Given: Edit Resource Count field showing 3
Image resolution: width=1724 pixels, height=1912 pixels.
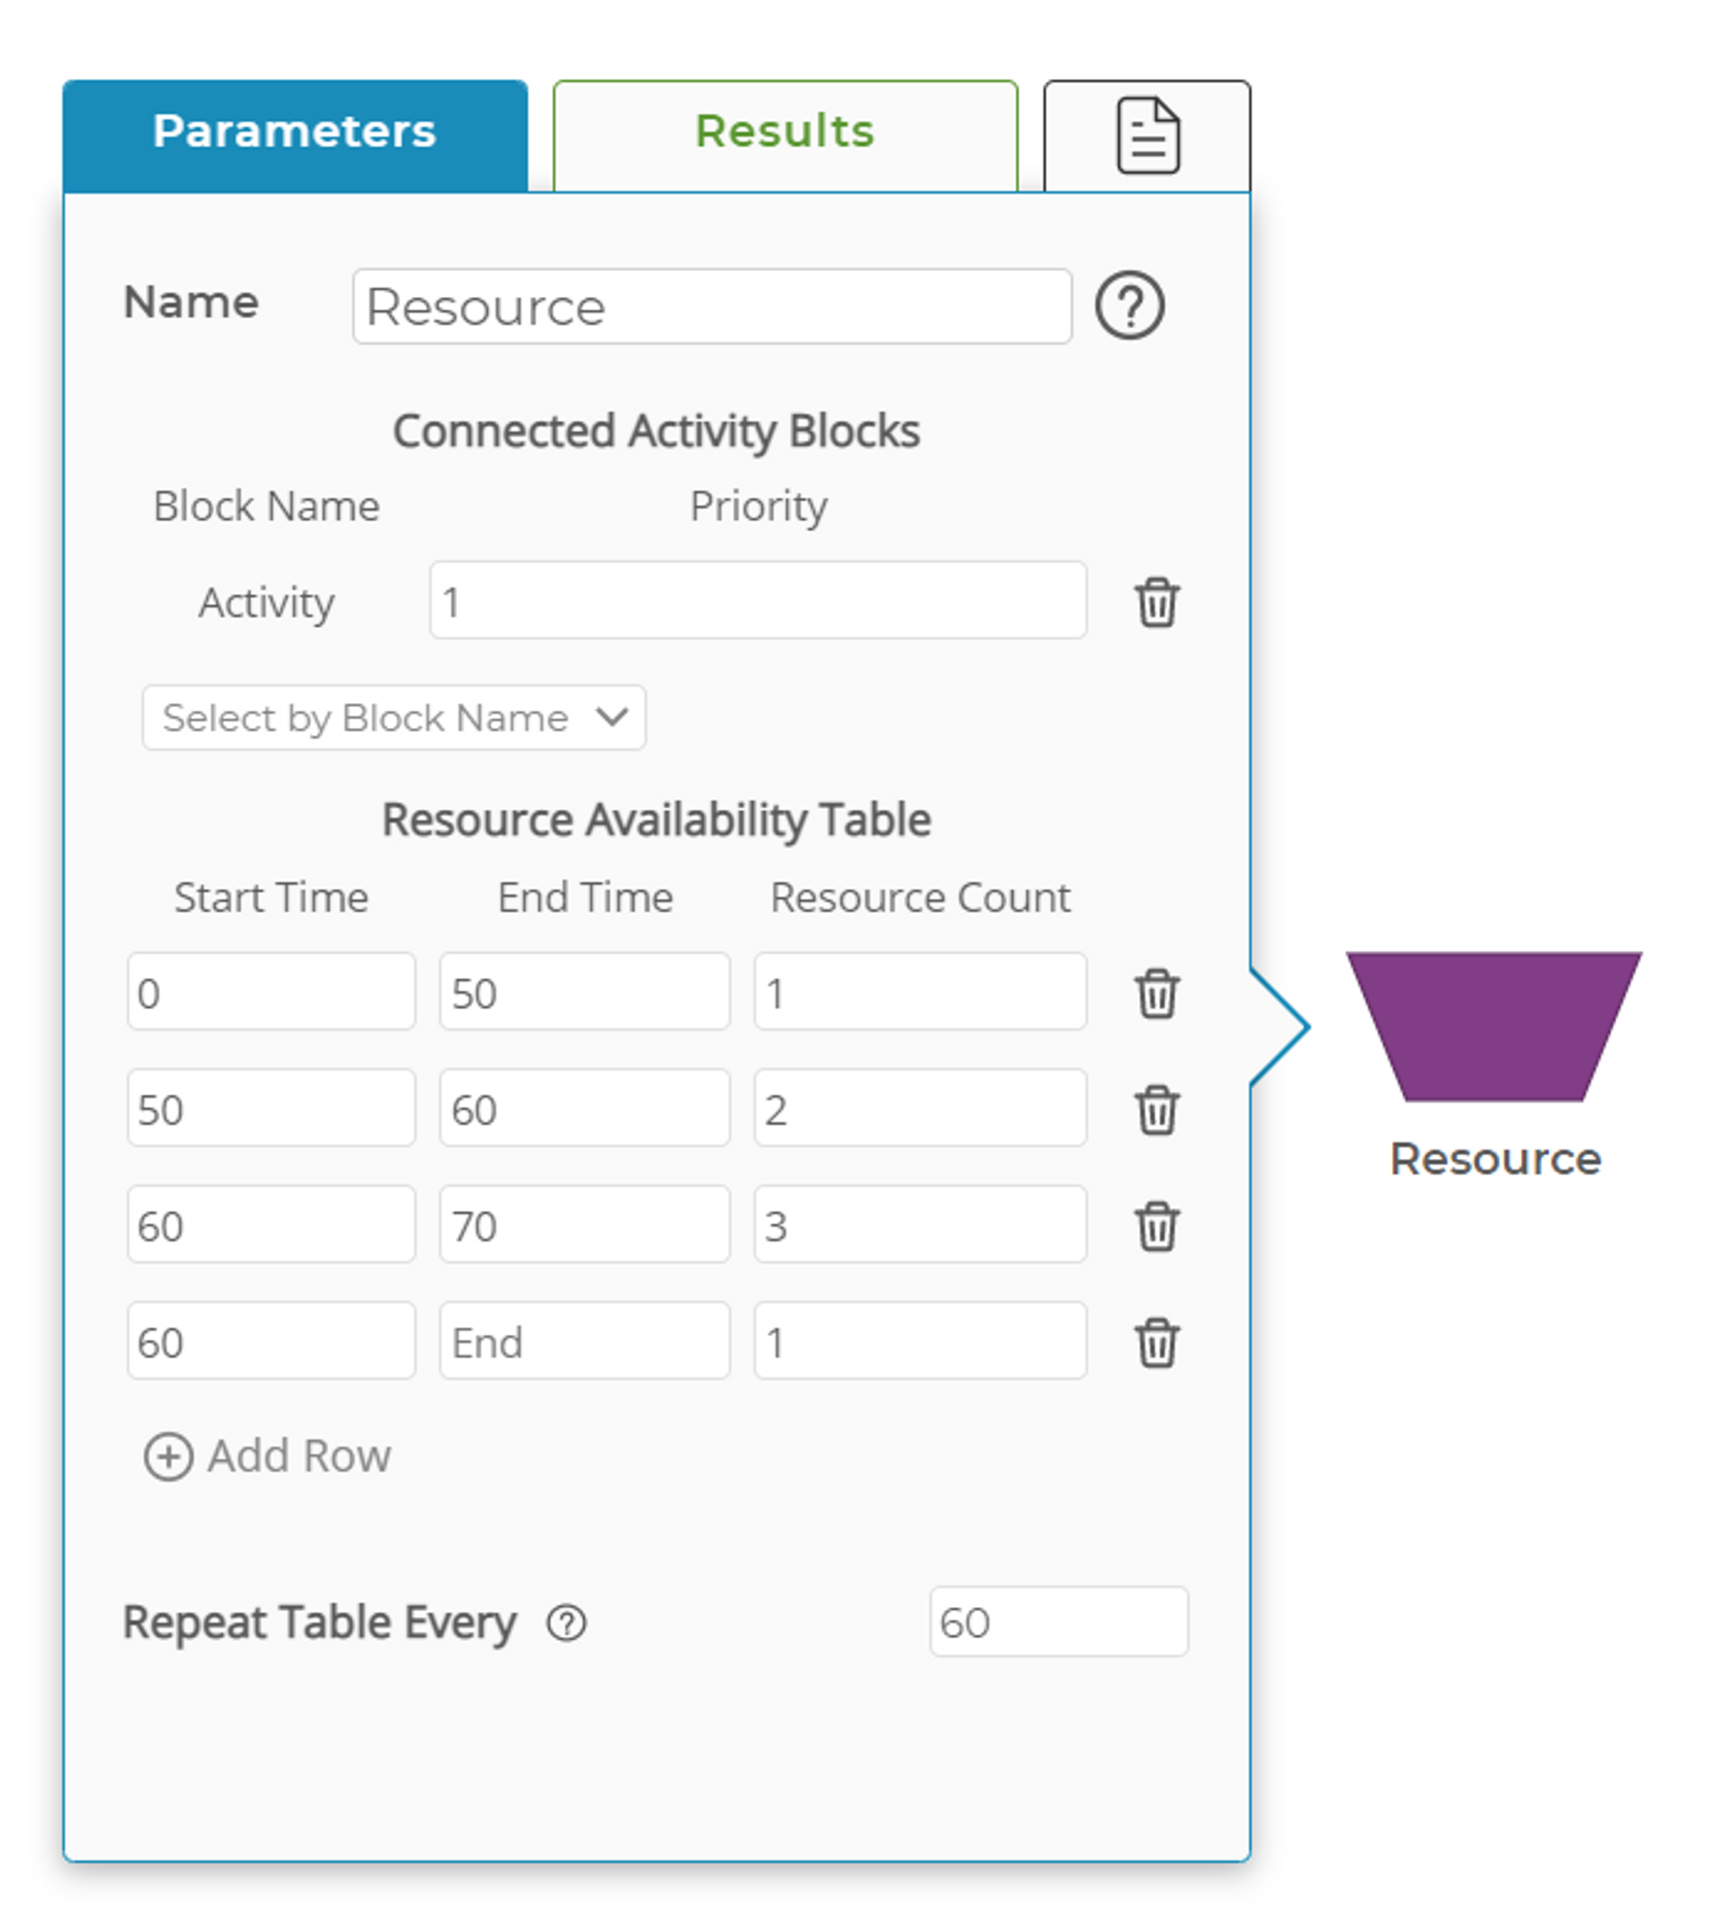Looking at the screenshot, I should [x=921, y=1224].
